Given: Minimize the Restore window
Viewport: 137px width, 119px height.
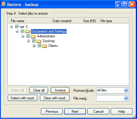Looking at the screenshot, I should point(118,4).
